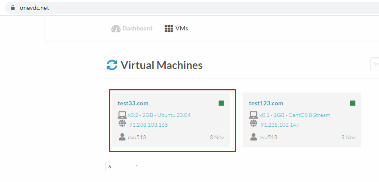379x182 pixels.
Task: Click the 3 Nov date on test123.com card
Action: point(348,137)
